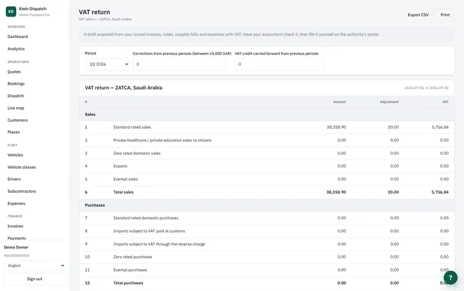Image resolution: width=464 pixels, height=291 pixels.
Task: Click Imports subject to VAT through reverse charge
Action: tap(159, 244)
